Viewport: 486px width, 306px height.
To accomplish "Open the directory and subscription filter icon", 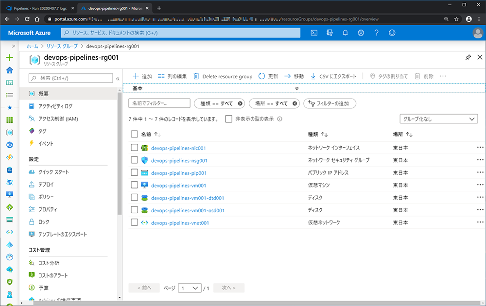I will [330, 33].
